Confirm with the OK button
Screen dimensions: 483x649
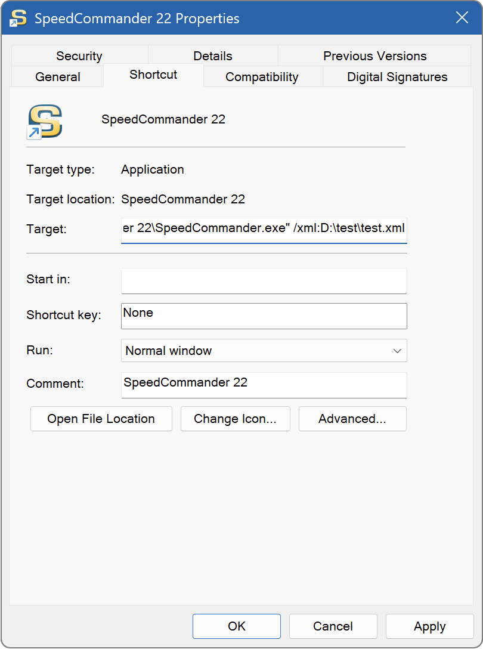pos(237,626)
